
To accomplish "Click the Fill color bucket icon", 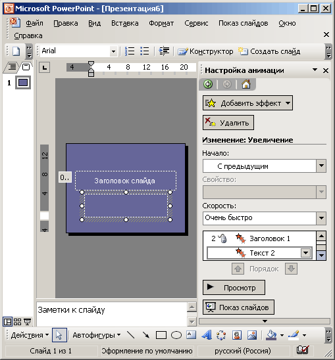I will point(271,335).
